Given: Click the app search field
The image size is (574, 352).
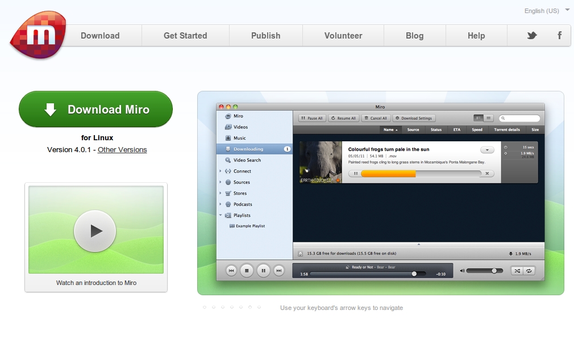Looking at the screenshot, I should tap(519, 118).
